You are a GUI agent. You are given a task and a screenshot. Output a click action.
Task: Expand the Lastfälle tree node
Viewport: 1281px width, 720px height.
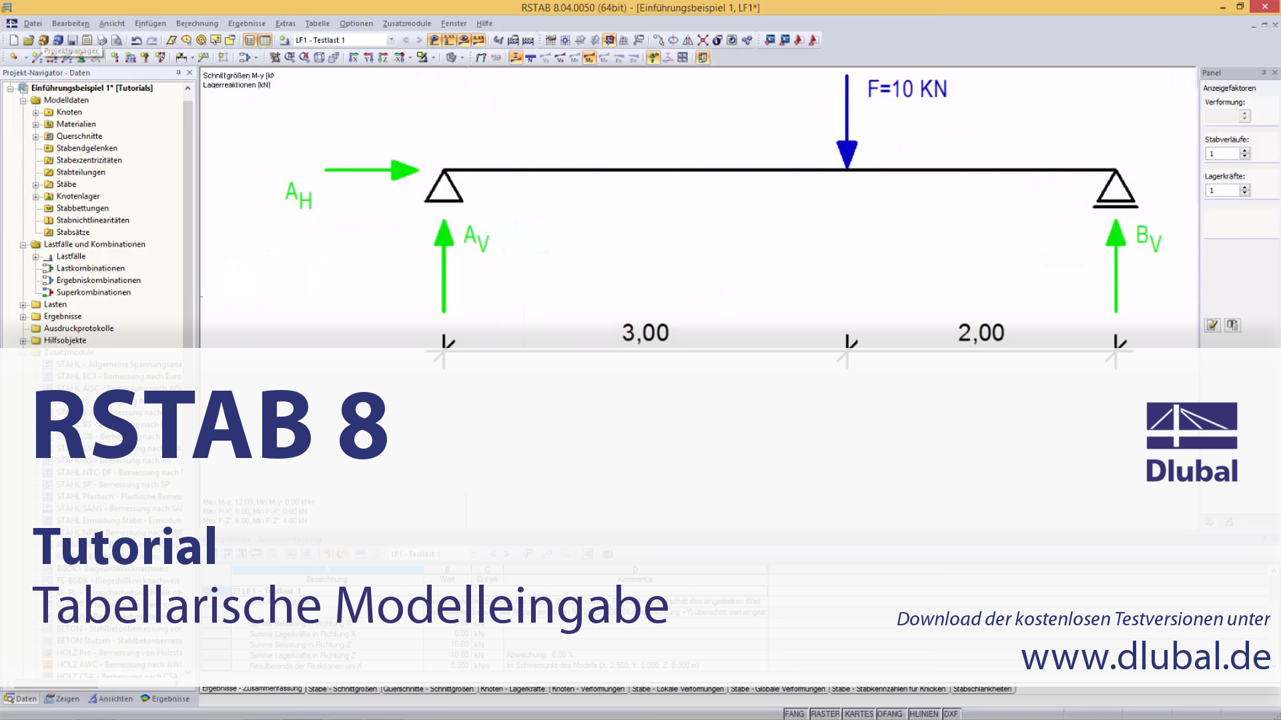(36, 257)
